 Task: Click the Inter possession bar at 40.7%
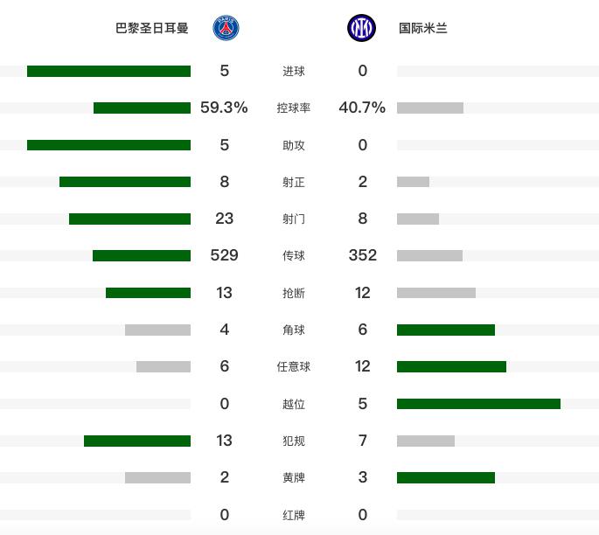tap(430, 108)
